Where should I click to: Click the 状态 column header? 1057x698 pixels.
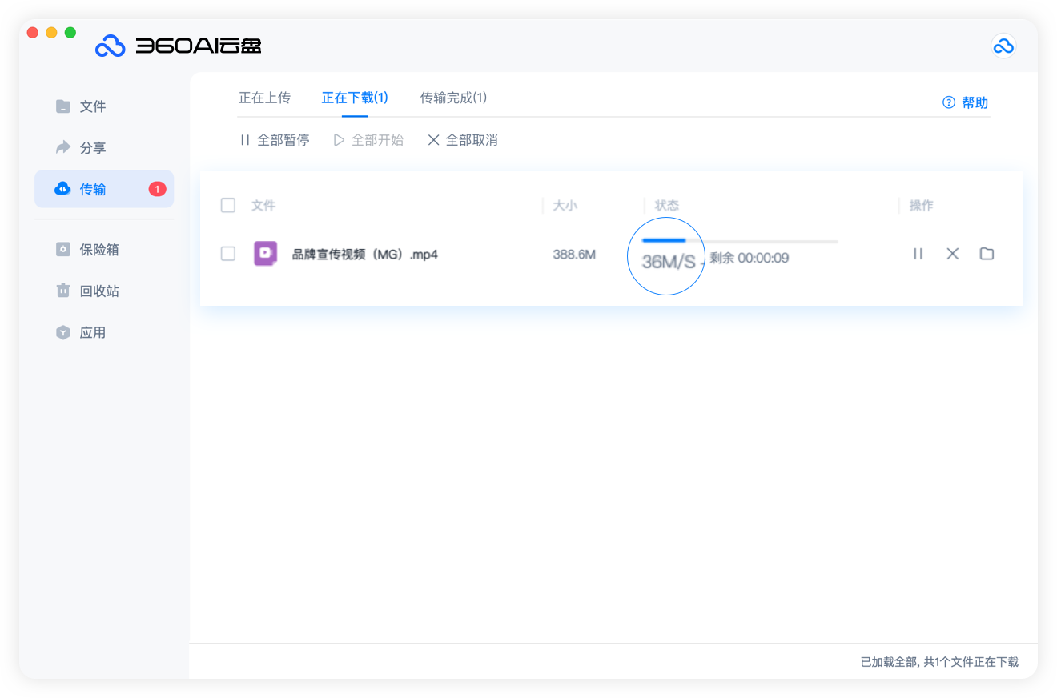[x=667, y=206]
